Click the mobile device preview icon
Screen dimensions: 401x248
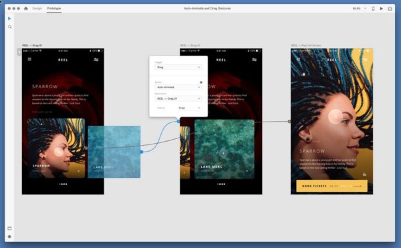[x=373, y=9]
